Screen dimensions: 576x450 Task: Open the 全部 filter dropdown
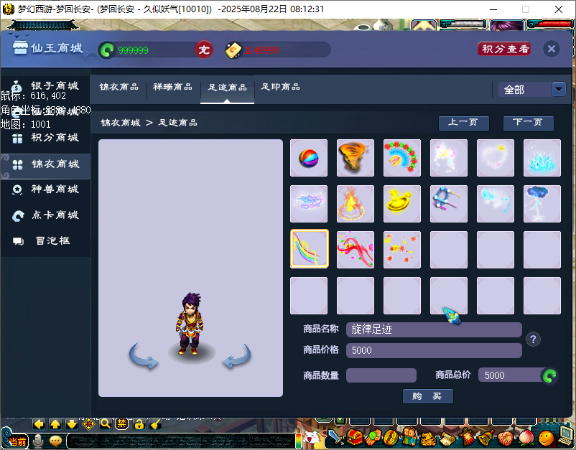tap(530, 89)
